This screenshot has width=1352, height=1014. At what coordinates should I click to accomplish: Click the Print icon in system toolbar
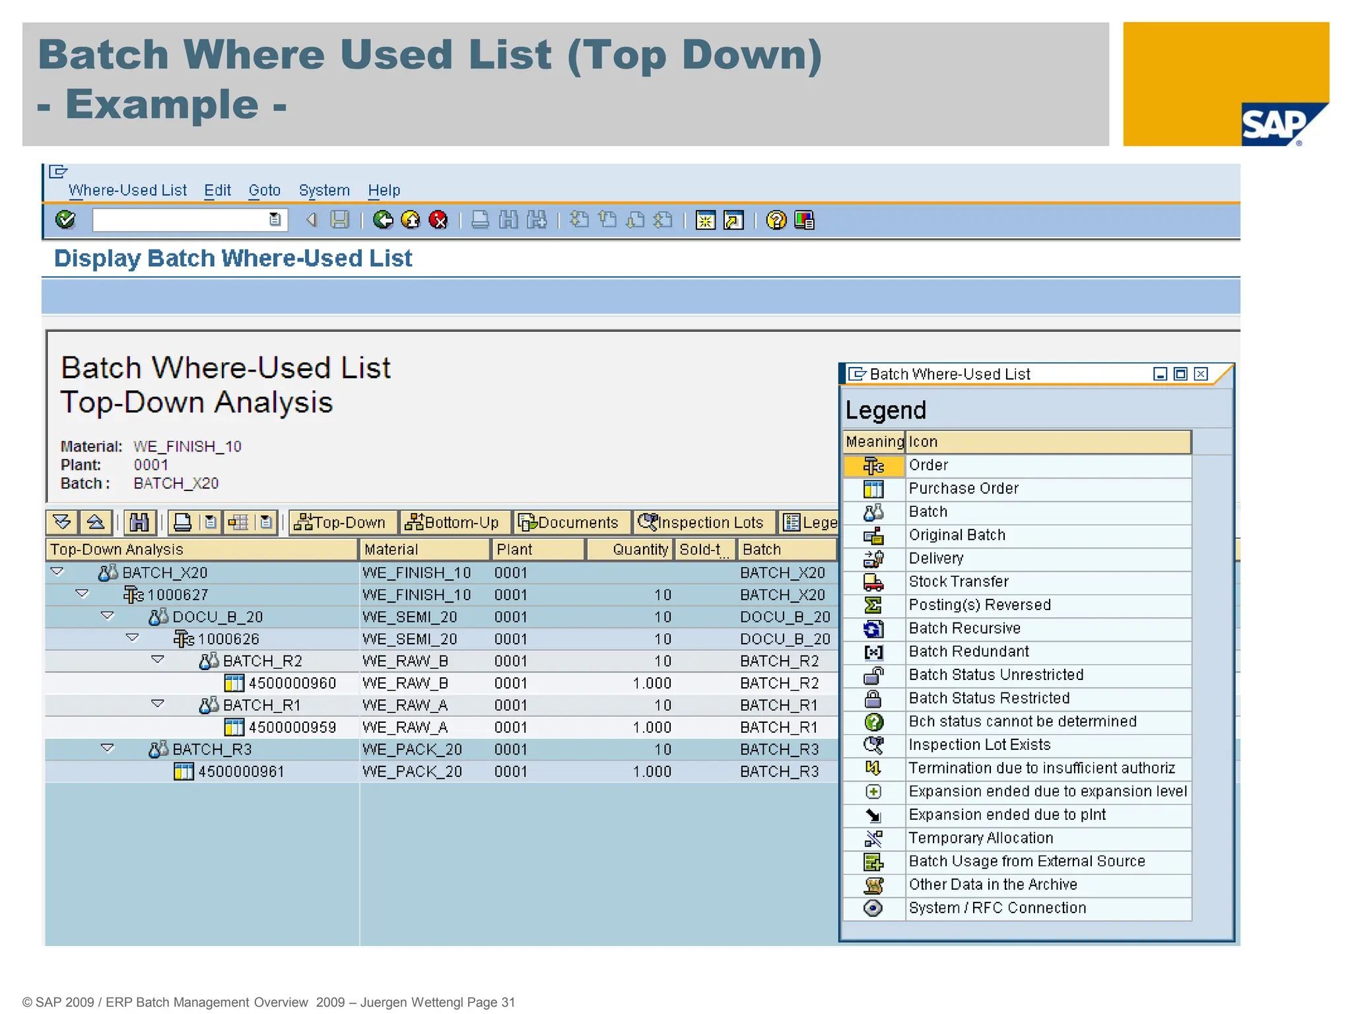click(480, 219)
